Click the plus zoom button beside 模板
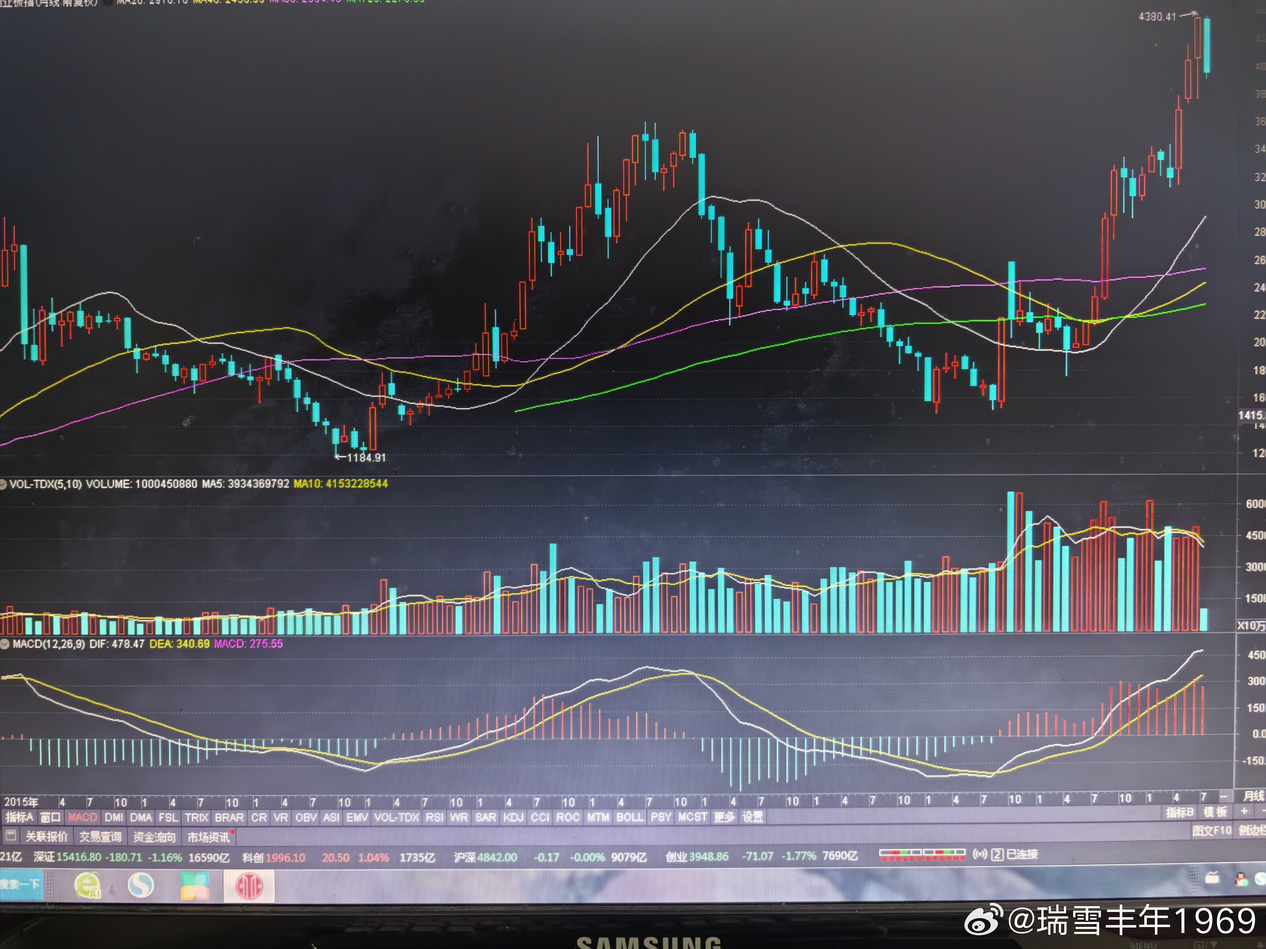The width and height of the screenshot is (1266, 949). tap(1244, 811)
